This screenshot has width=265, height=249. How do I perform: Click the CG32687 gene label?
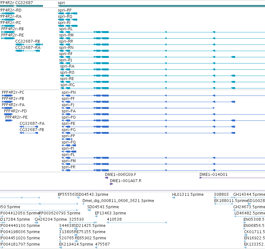[24, 3]
